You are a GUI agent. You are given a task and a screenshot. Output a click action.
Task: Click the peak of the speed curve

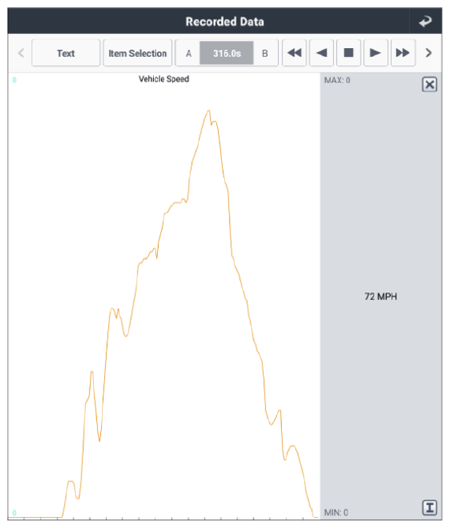coord(208,110)
